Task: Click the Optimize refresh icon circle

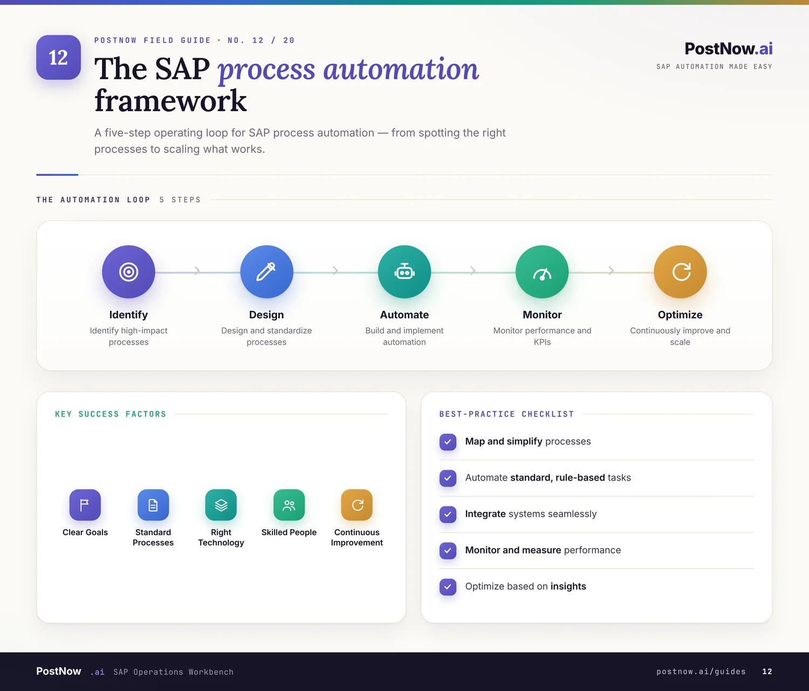Action: 680,272
